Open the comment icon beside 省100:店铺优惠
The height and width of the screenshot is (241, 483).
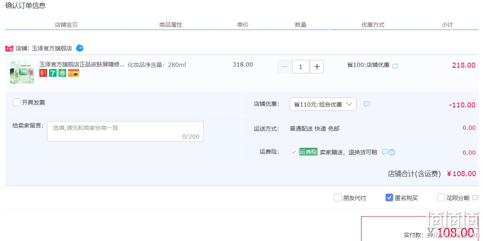[x=395, y=66]
